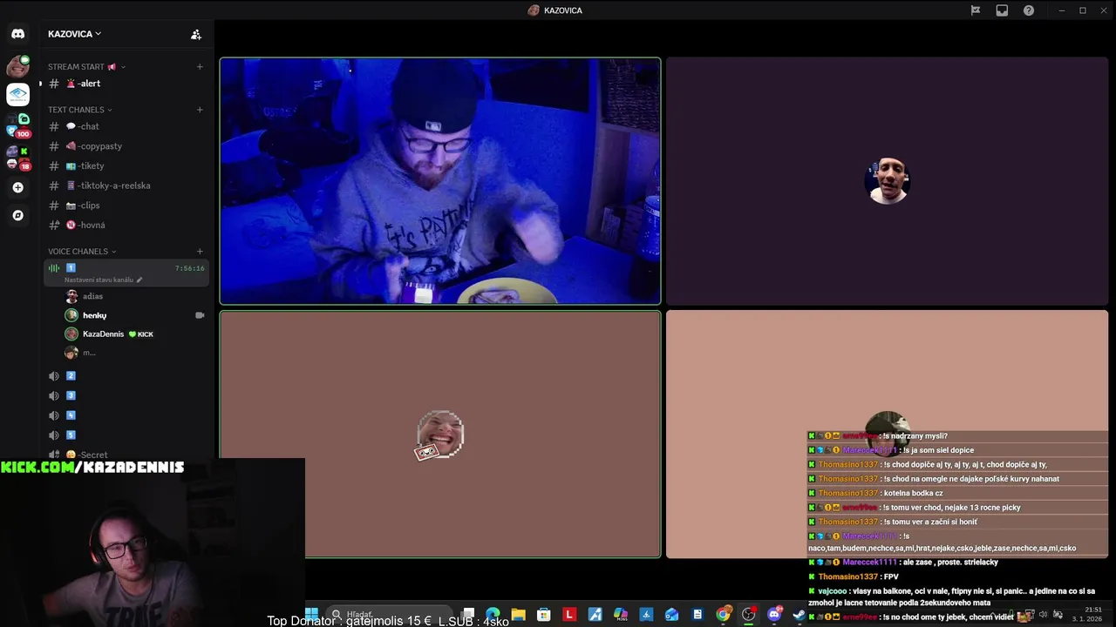Open the #-chat text channel
Viewport: 1116px width, 627px height.
coord(126,126)
